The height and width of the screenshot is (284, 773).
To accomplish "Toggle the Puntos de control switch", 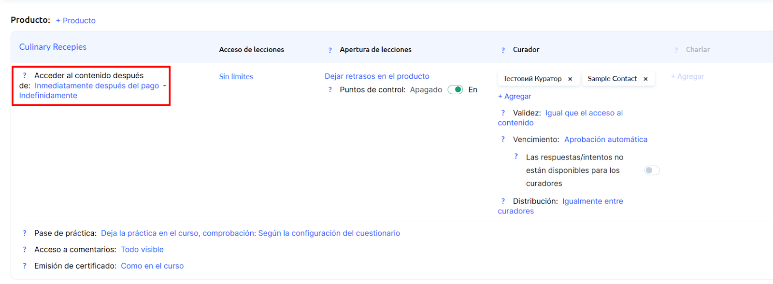I will (x=455, y=90).
